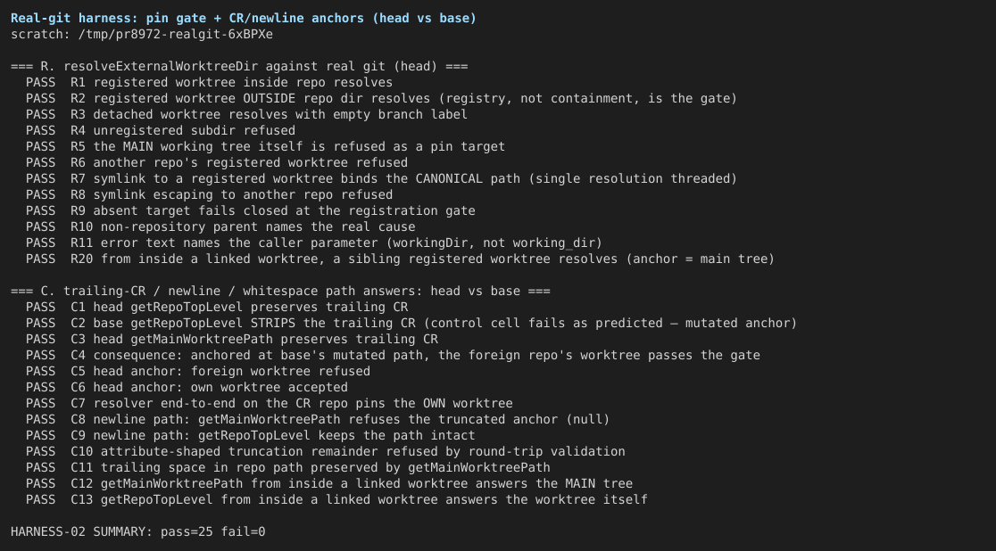Select R5 MAIN working tree refused line
The image size is (996, 551).
[266, 146]
